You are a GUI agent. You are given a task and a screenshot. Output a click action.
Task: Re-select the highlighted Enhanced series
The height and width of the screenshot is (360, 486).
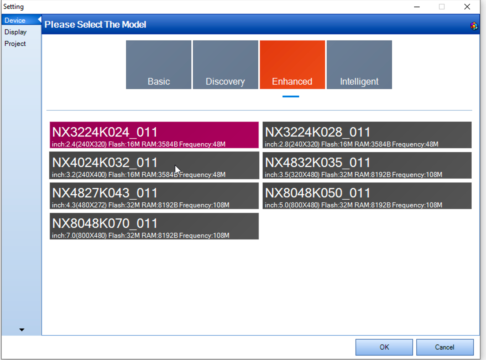pos(292,64)
